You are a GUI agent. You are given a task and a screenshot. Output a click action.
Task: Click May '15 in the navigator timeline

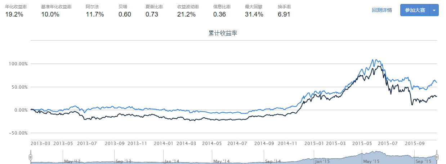pos(371,161)
